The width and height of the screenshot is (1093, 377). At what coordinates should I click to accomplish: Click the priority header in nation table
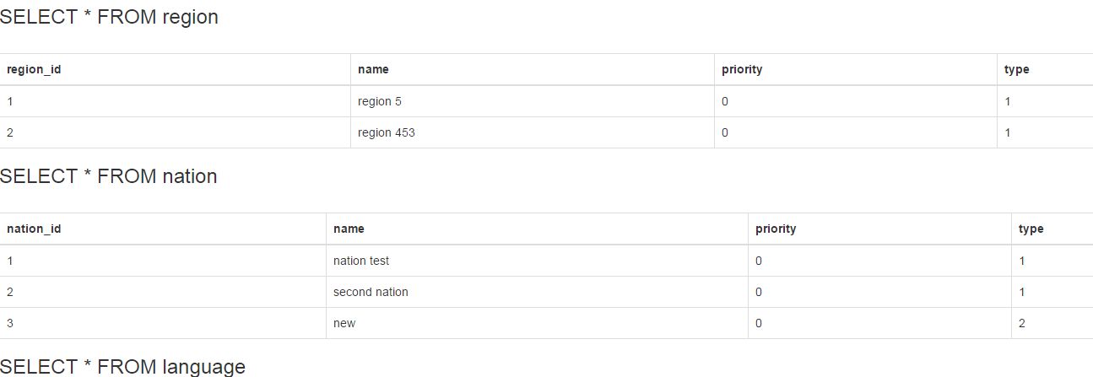[x=776, y=229]
